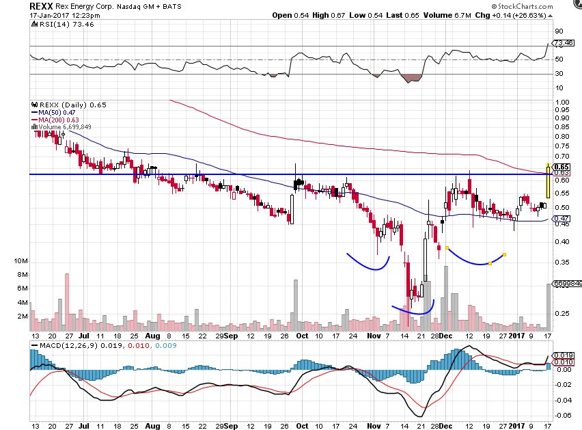Image resolution: width=582 pixels, height=430 pixels.
Task: Click the Low 0.54 quote value
Action: click(366, 16)
